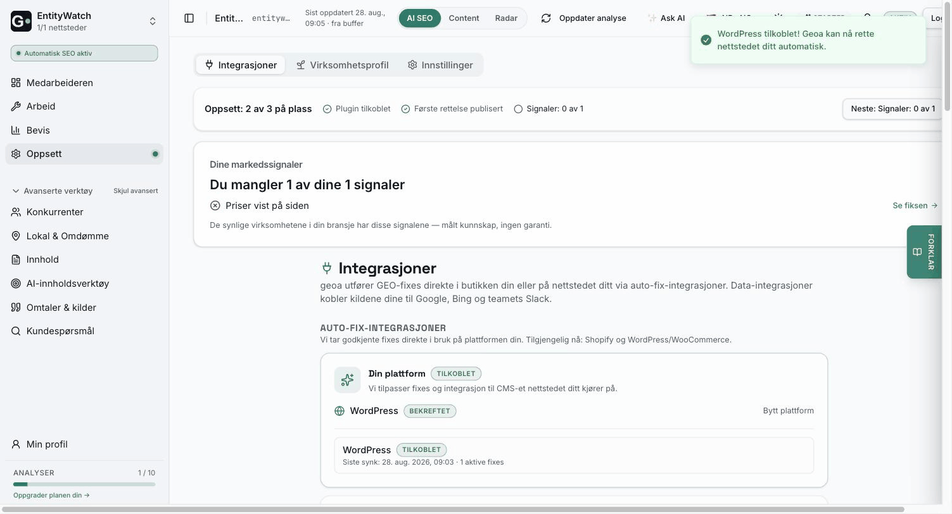Switch to AI SEO mode
Viewport: 952px width, 514px height.
pyautogui.click(x=419, y=18)
